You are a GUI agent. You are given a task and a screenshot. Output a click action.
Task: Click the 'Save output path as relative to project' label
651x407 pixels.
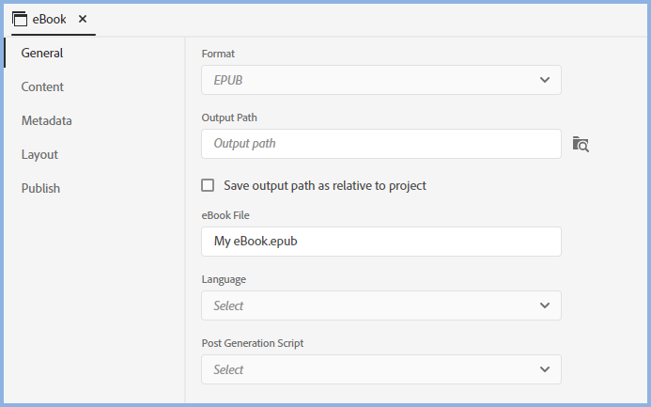[x=325, y=185]
